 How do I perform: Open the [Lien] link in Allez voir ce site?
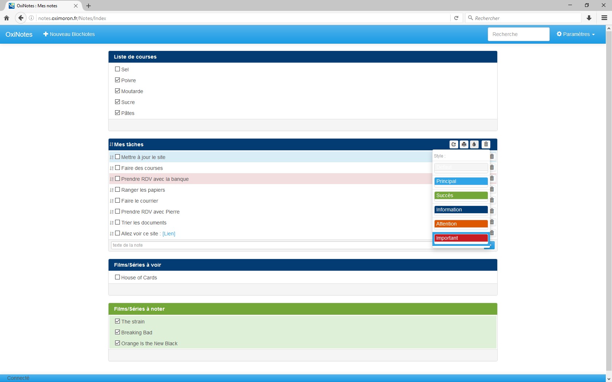pos(169,234)
